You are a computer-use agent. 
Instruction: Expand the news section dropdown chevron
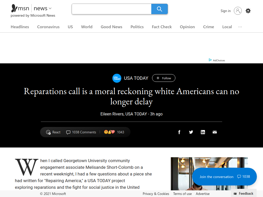[x=50, y=8]
